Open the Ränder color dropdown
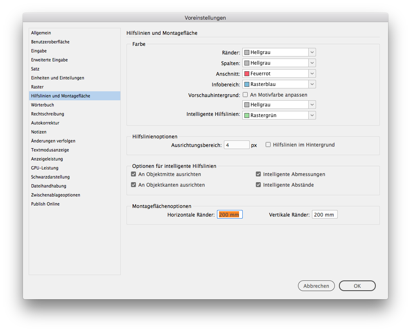Image resolution: width=411 pixels, height=332 pixels. [312, 52]
